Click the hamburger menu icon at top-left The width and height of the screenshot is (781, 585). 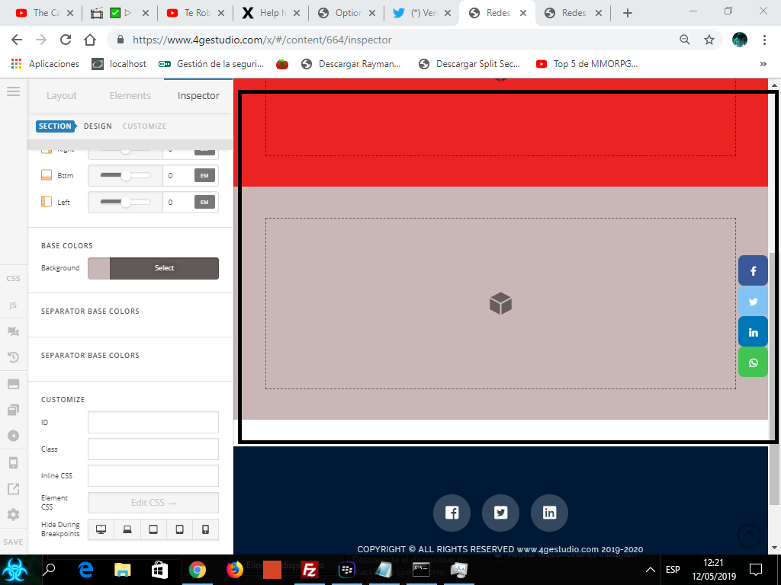[x=14, y=91]
